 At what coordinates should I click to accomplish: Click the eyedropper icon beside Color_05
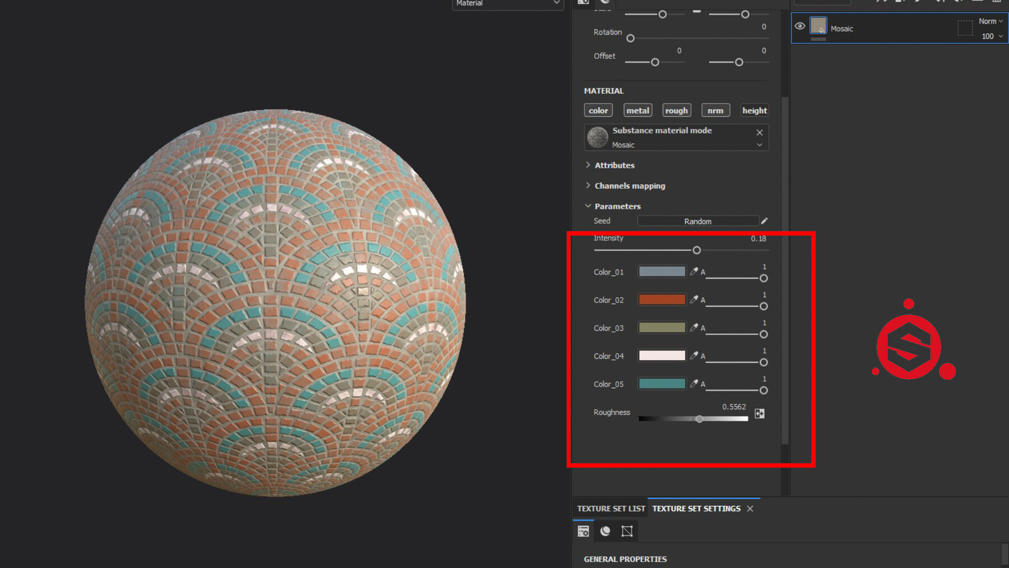click(x=694, y=384)
